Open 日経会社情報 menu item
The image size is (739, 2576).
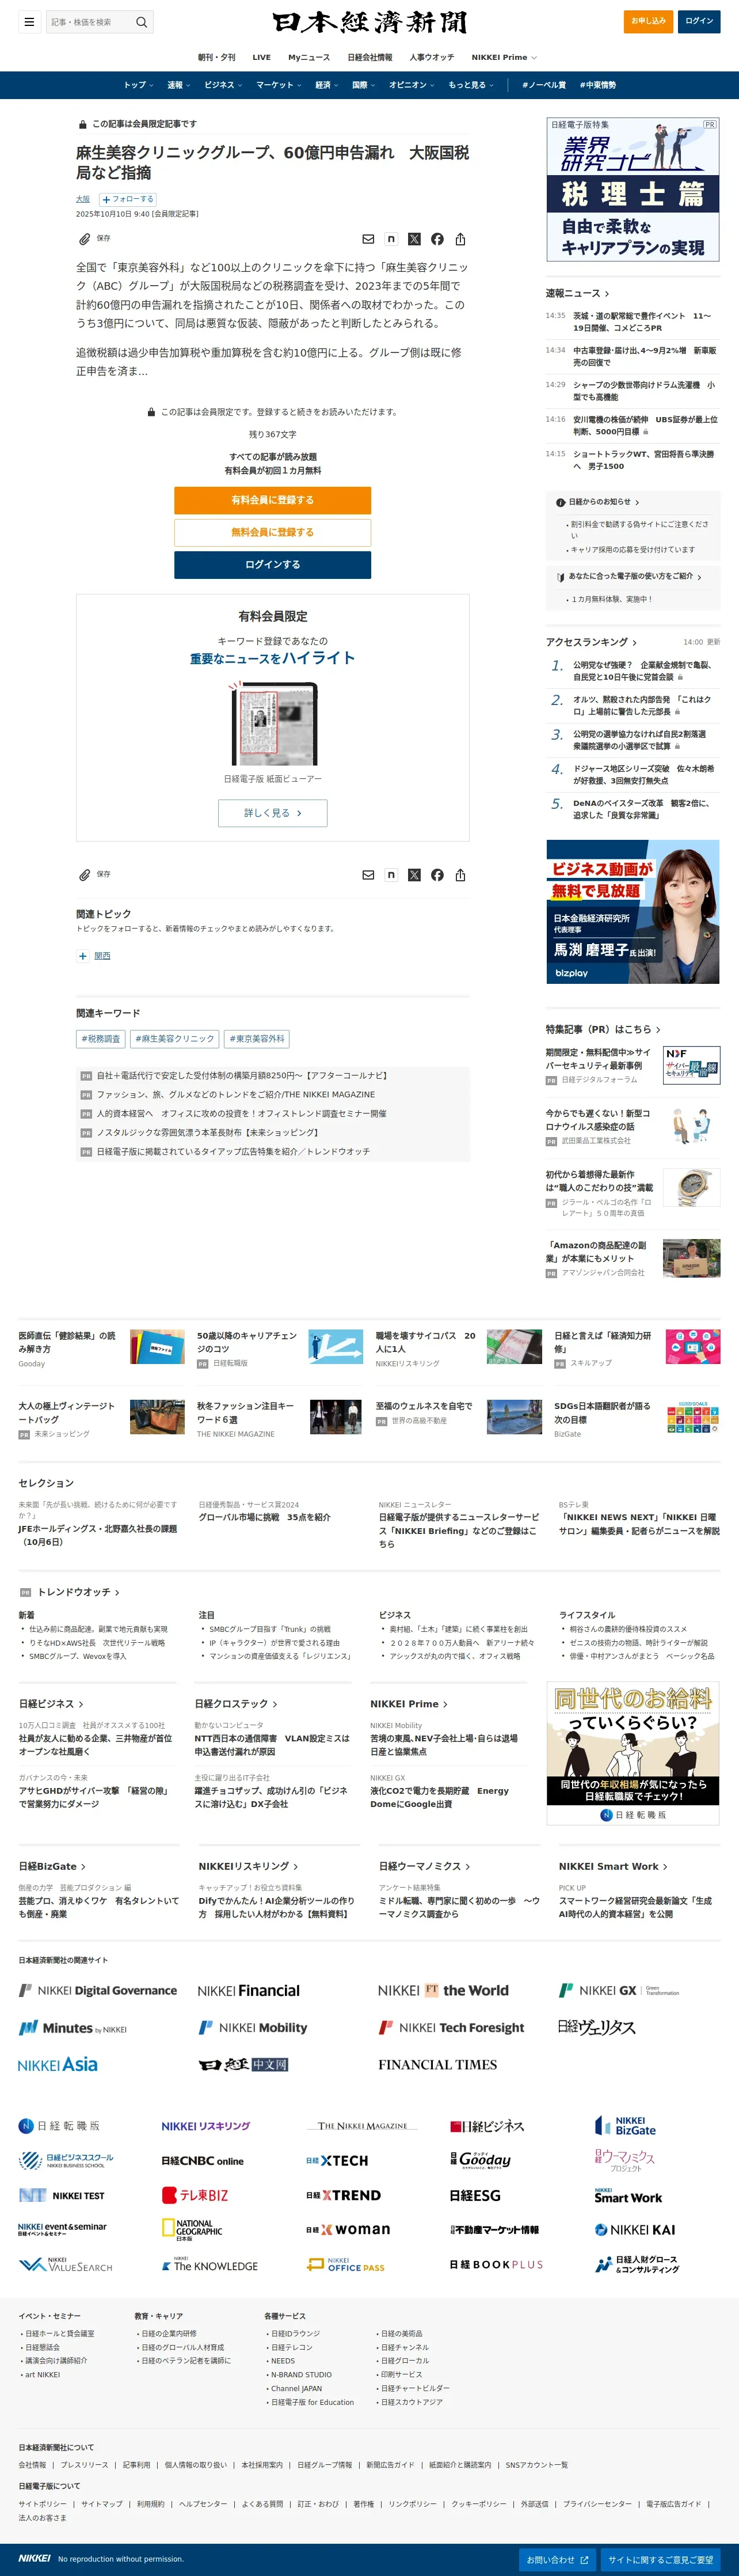[369, 57]
